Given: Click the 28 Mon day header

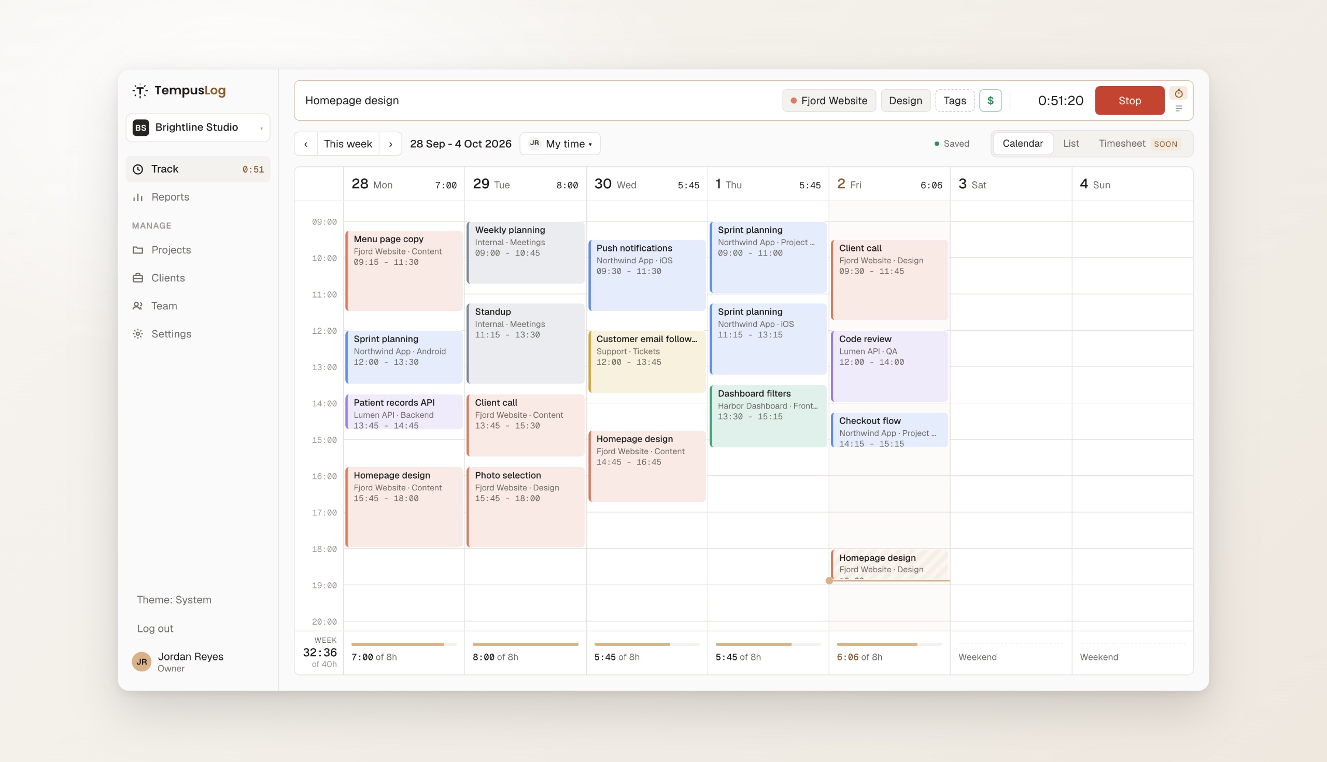Looking at the screenshot, I should coord(404,184).
